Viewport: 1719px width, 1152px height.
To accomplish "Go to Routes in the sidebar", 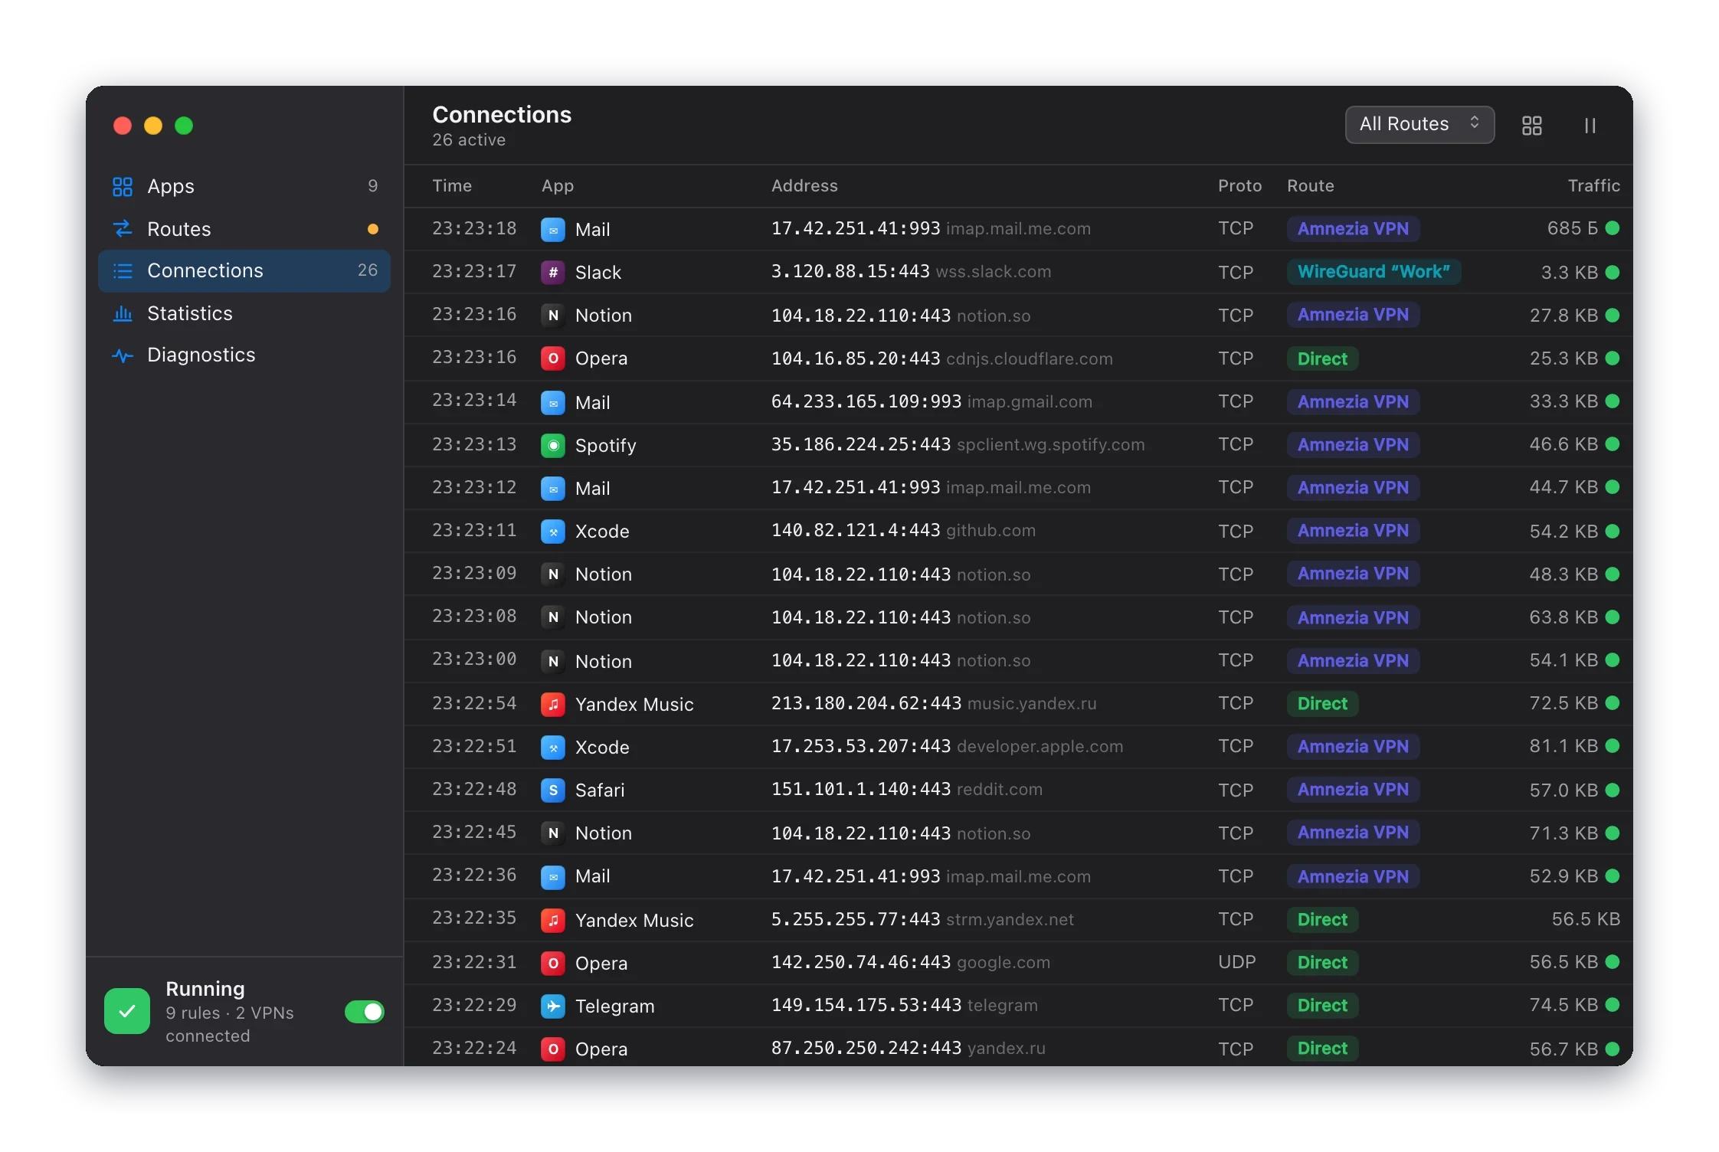I will 244,229.
